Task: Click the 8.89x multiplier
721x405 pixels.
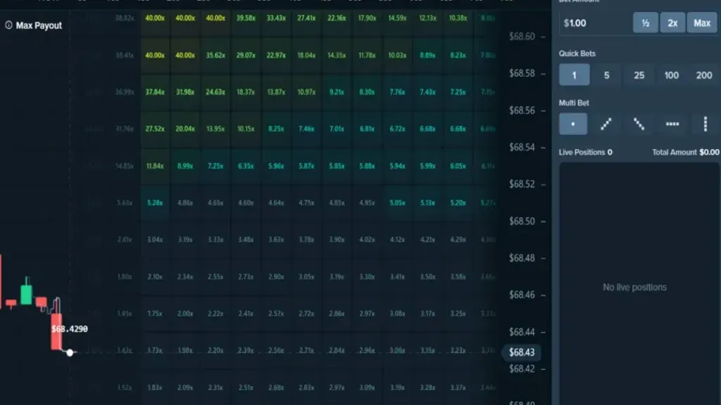Action: click(428, 55)
